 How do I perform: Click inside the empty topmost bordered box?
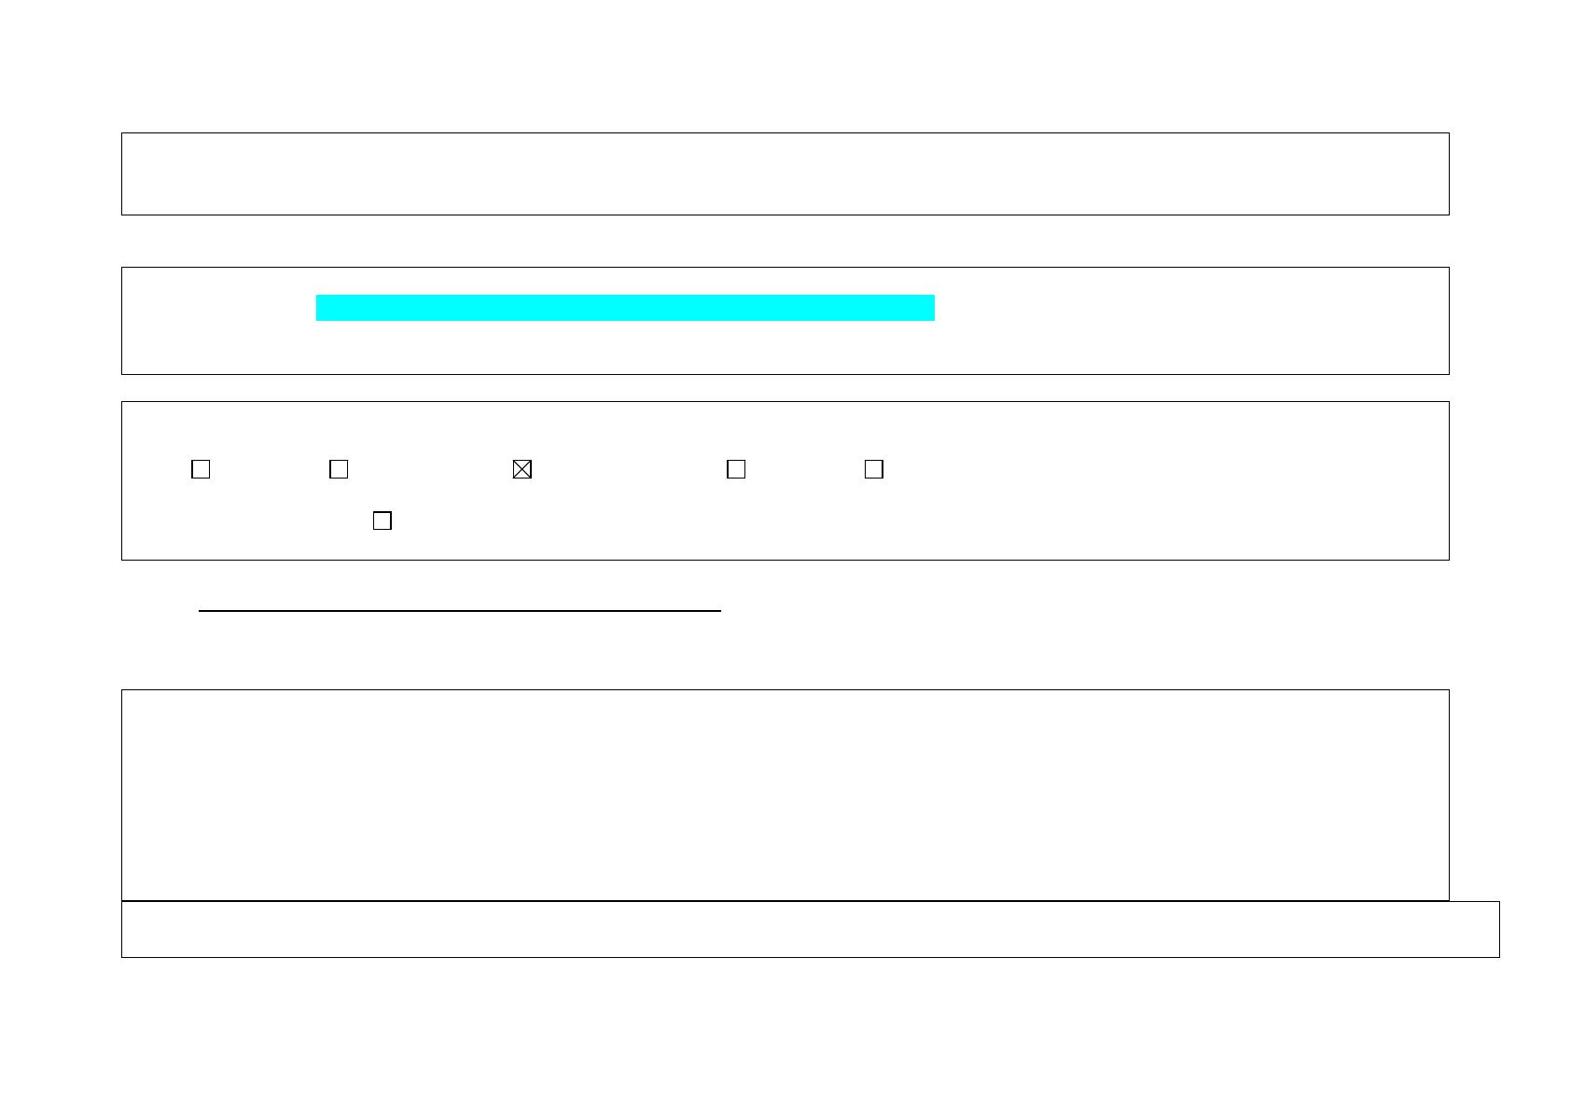pos(785,173)
